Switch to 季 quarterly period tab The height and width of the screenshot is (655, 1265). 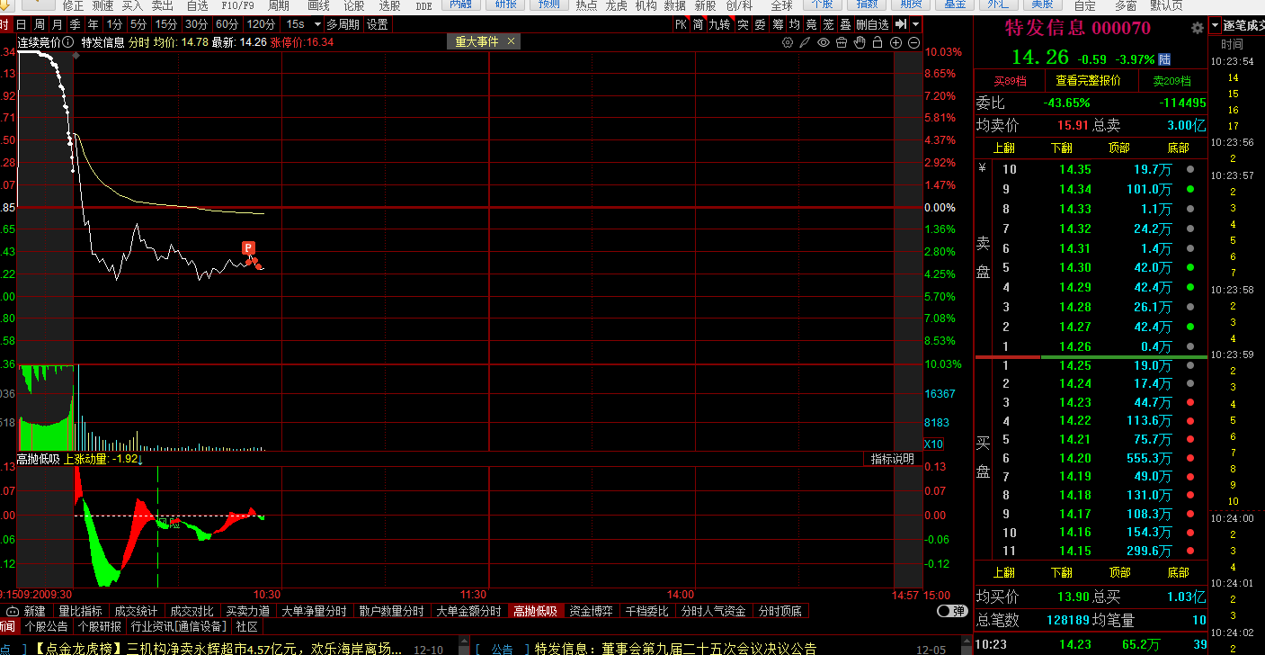[75, 24]
